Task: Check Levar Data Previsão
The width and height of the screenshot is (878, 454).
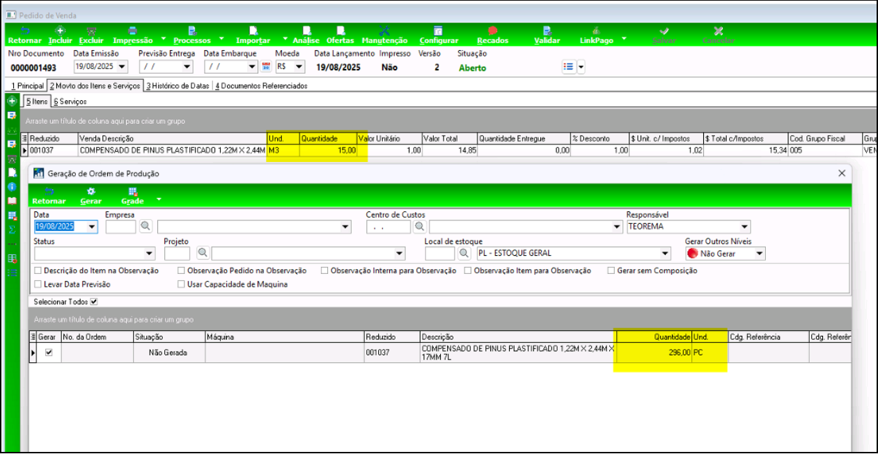Action: tap(38, 284)
